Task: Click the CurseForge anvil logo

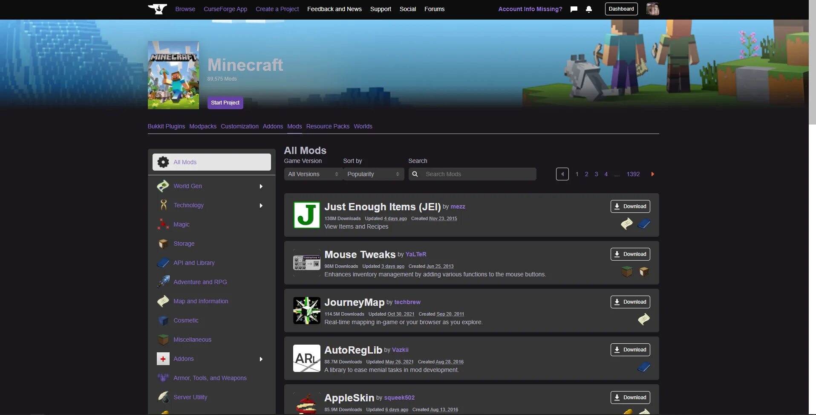Action: click(157, 9)
